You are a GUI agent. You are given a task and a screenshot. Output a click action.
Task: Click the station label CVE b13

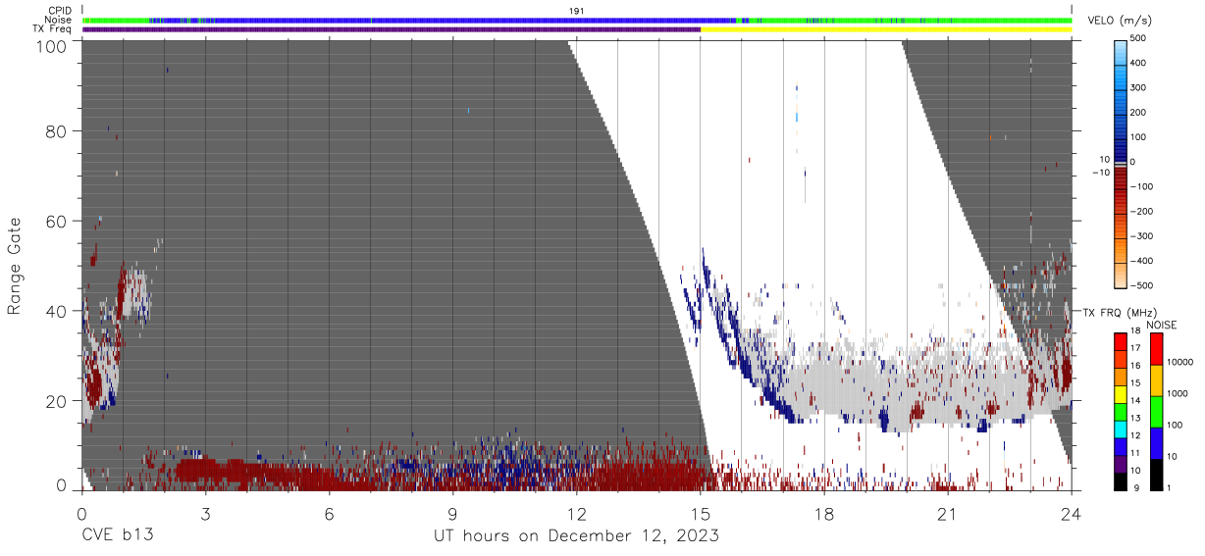click(x=117, y=536)
